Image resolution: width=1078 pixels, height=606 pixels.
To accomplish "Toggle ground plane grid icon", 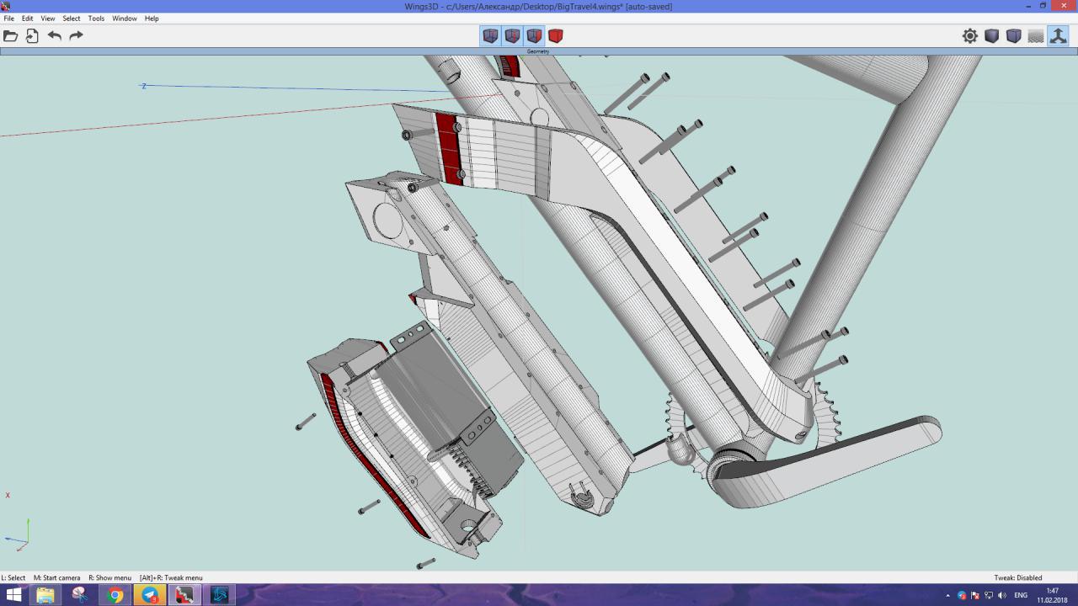I will point(1036,35).
